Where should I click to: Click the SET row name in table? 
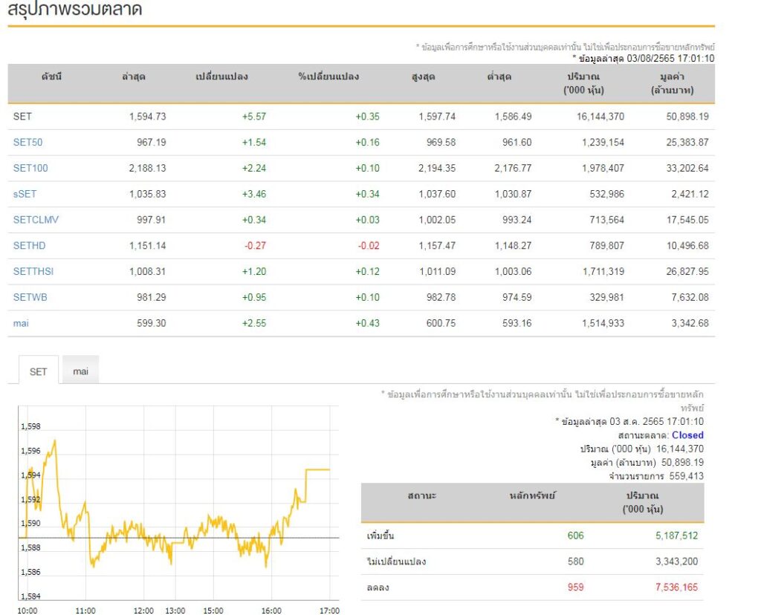(x=22, y=116)
